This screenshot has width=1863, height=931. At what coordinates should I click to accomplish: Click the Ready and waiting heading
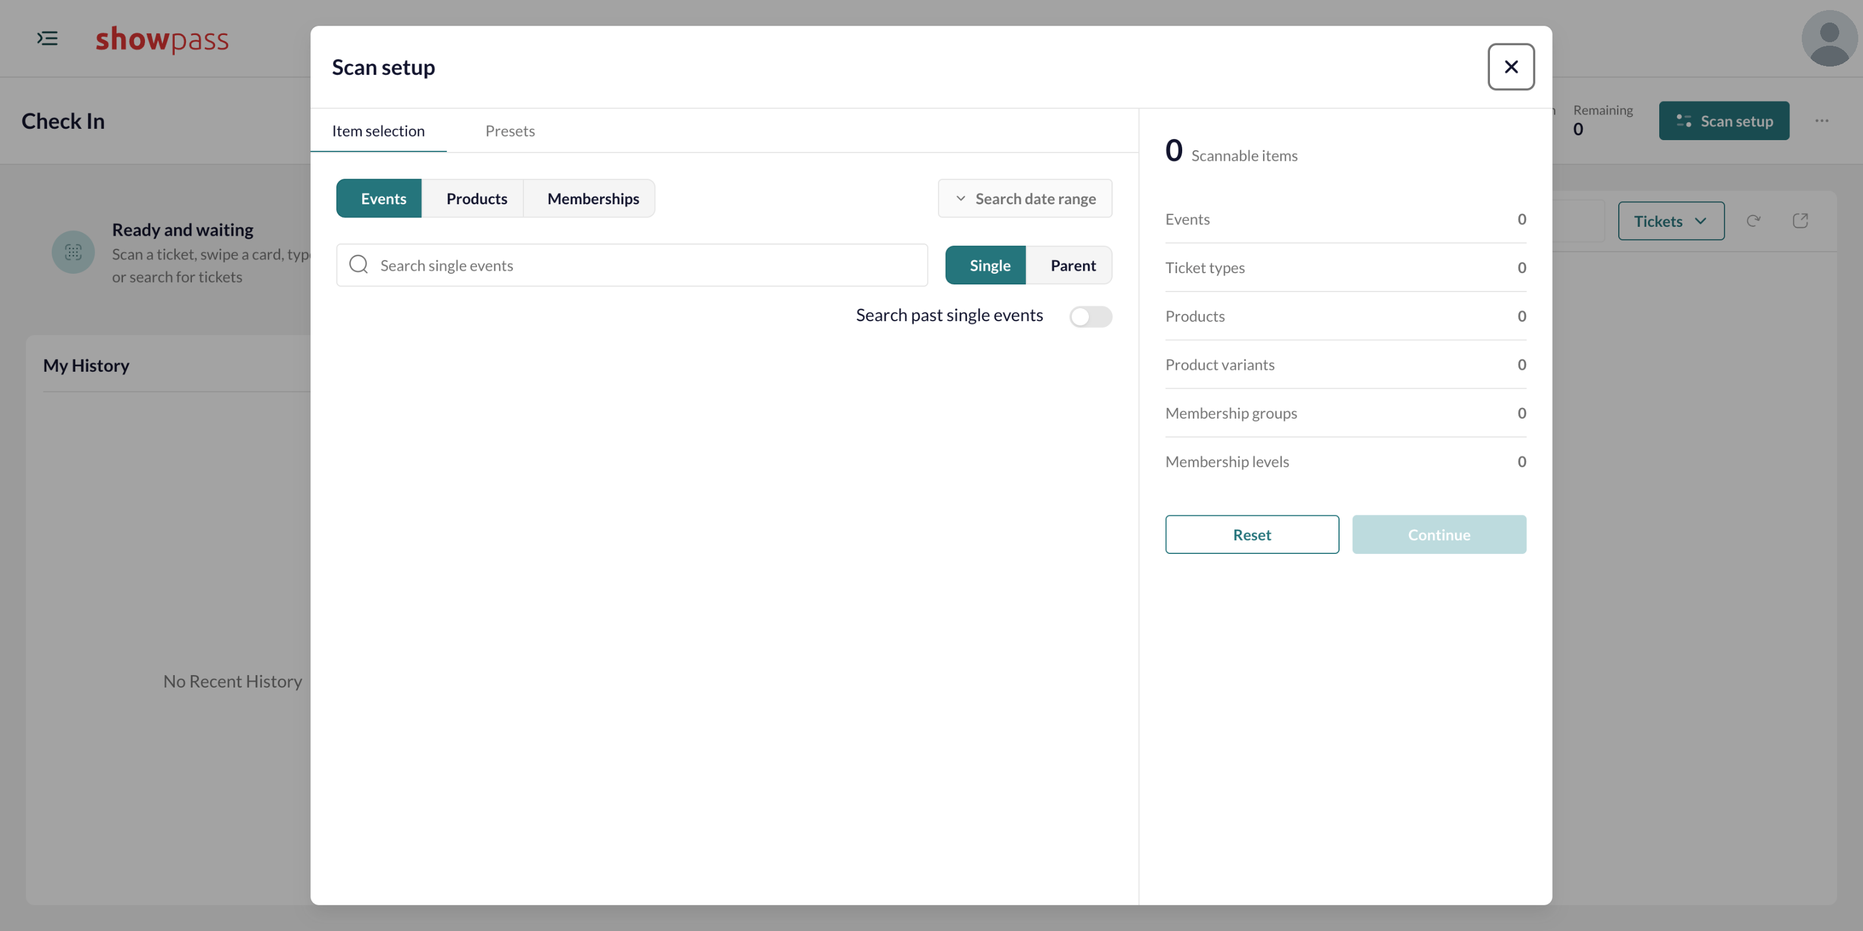182,229
